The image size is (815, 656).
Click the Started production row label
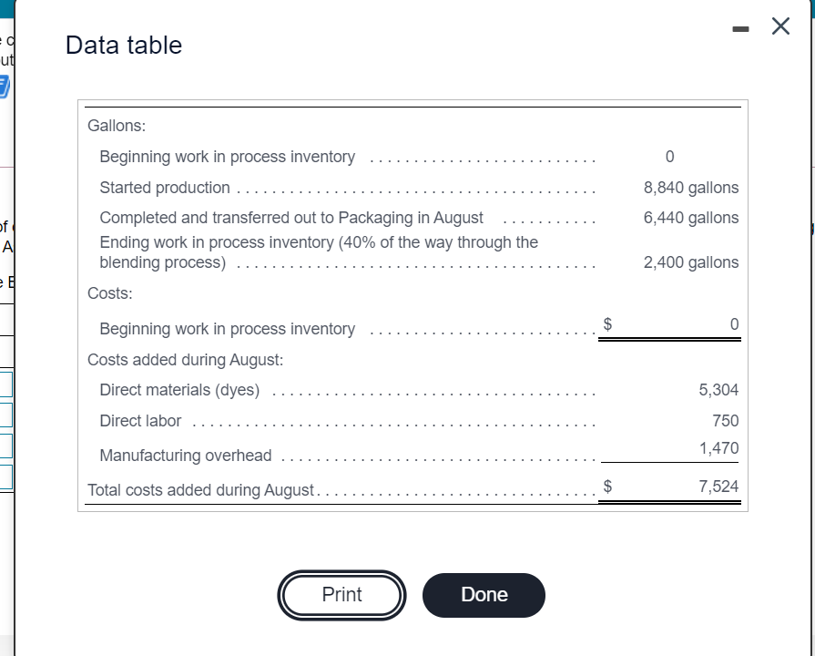click(165, 188)
